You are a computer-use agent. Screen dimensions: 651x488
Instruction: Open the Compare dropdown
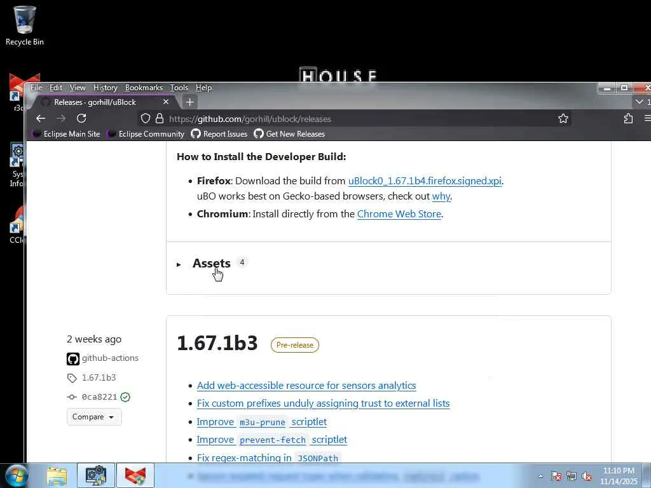click(94, 417)
